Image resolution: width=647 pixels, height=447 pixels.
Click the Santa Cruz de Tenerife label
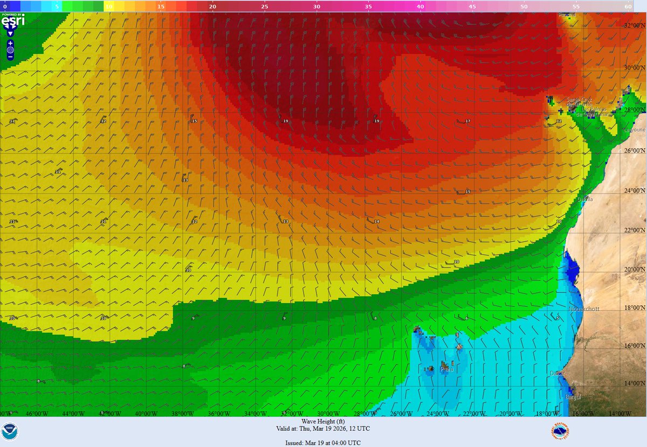click(x=580, y=102)
